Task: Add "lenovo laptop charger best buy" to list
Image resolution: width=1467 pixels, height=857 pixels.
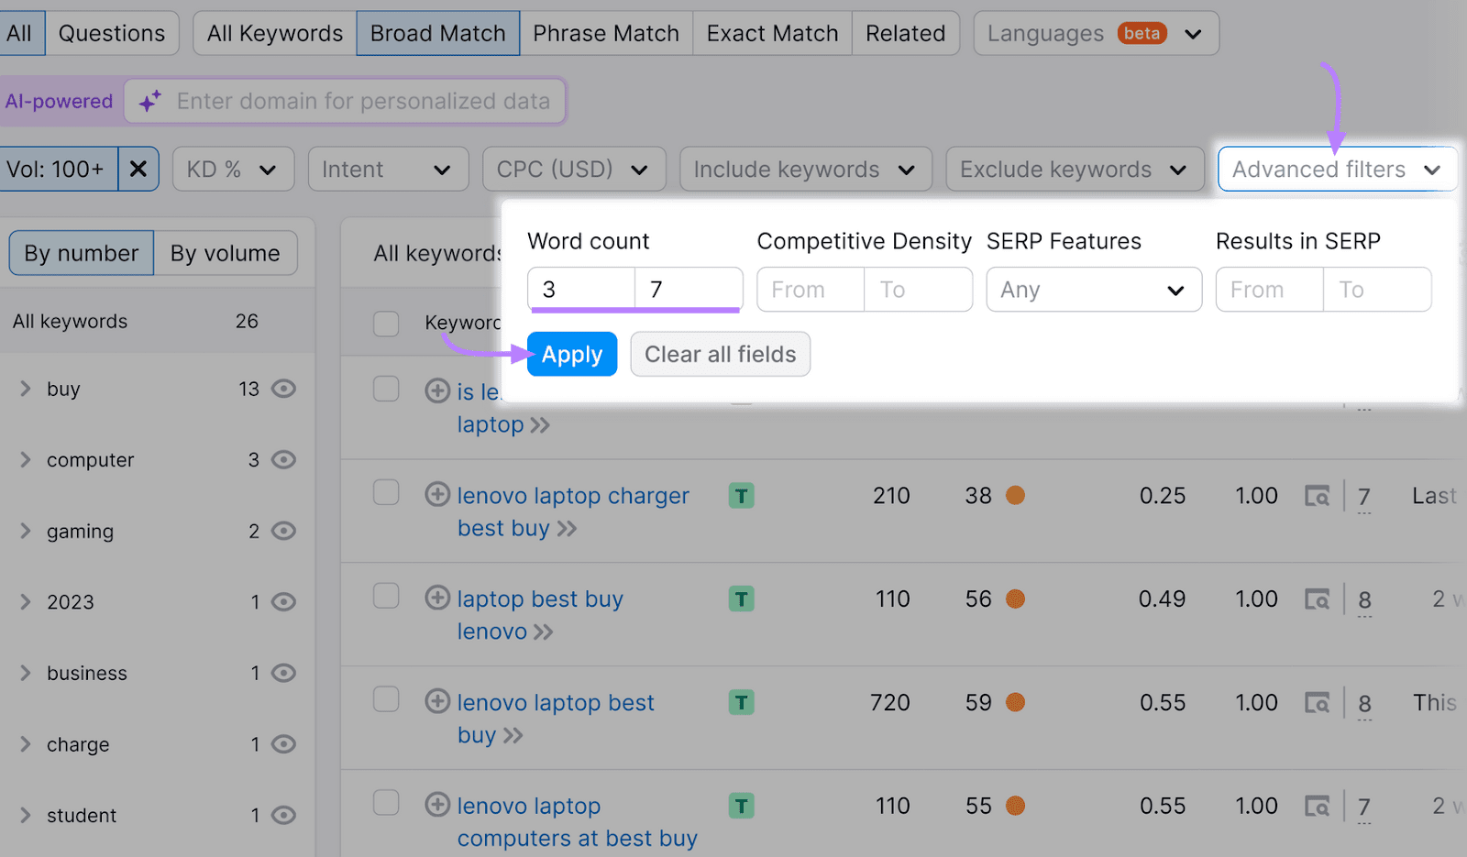Action: [x=437, y=494]
